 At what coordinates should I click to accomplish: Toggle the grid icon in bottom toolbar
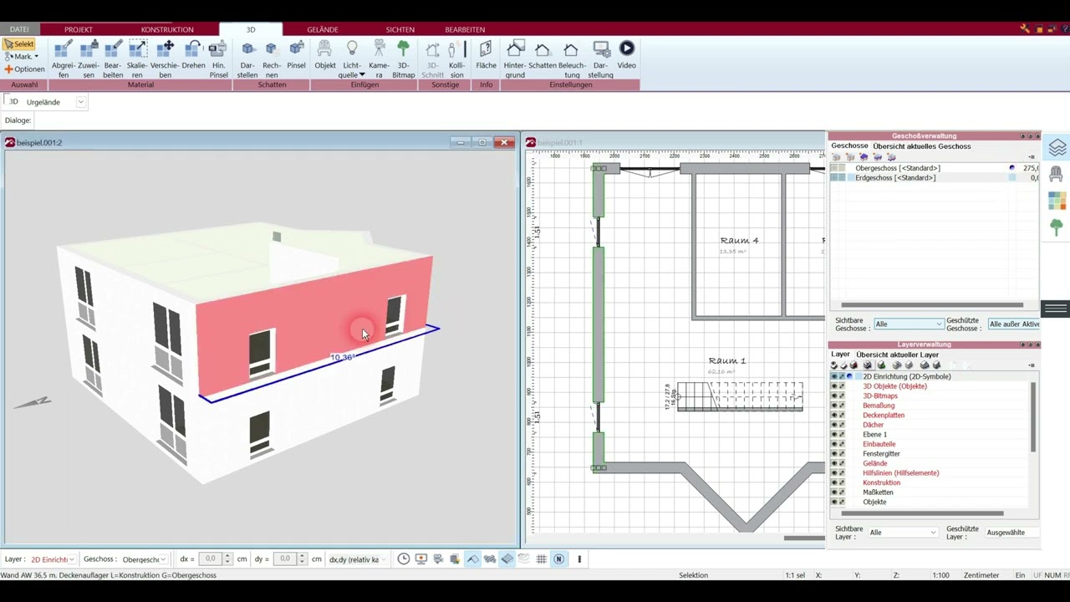click(x=542, y=559)
